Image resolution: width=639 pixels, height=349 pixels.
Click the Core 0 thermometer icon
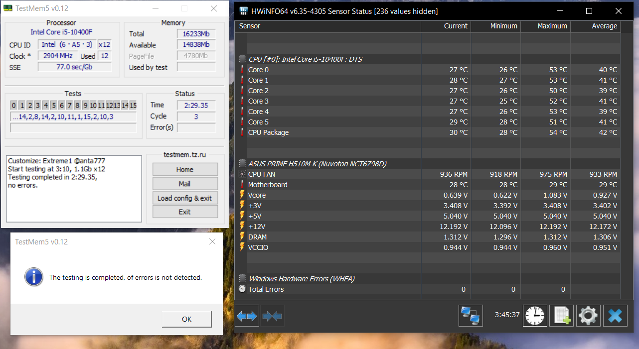coord(242,70)
